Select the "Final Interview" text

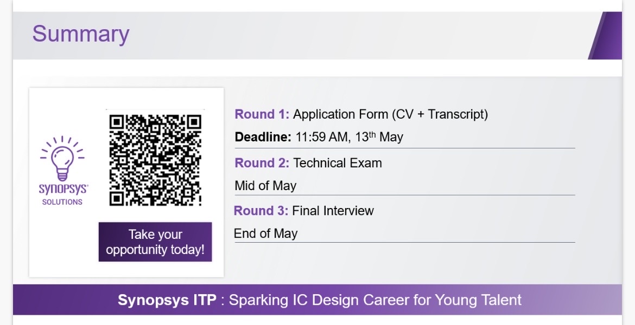333,211
